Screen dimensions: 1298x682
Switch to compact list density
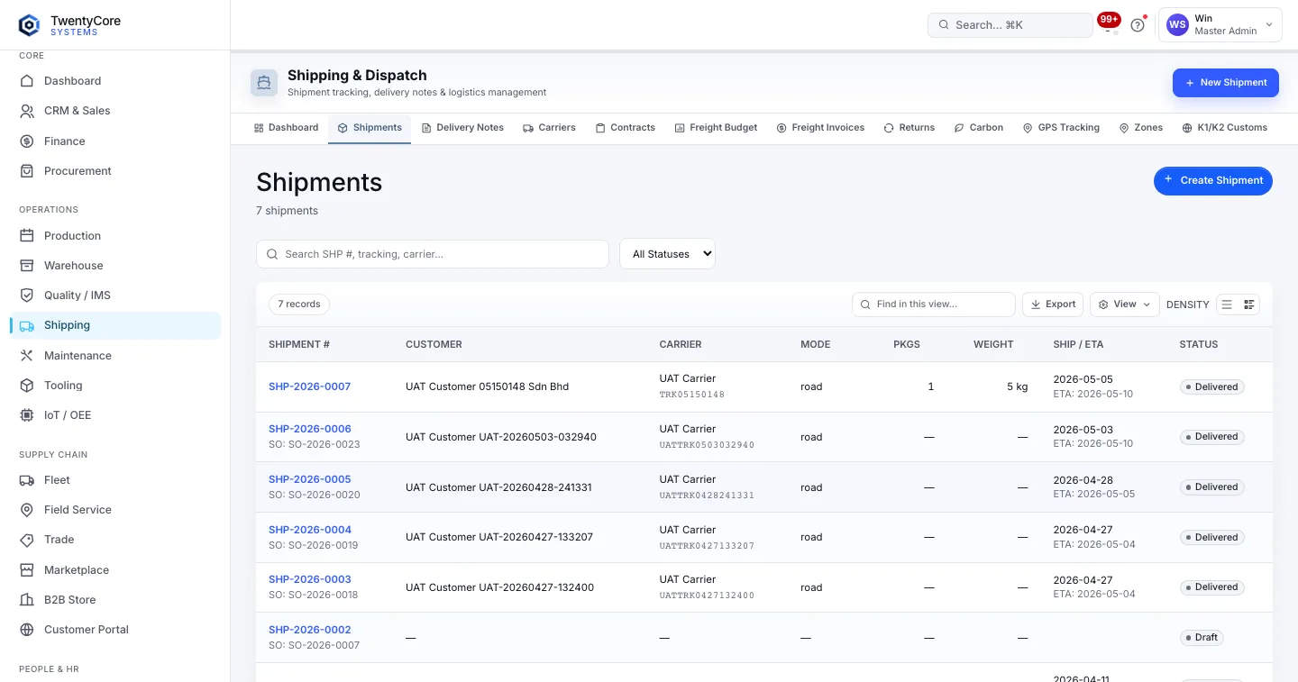click(1227, 305)
